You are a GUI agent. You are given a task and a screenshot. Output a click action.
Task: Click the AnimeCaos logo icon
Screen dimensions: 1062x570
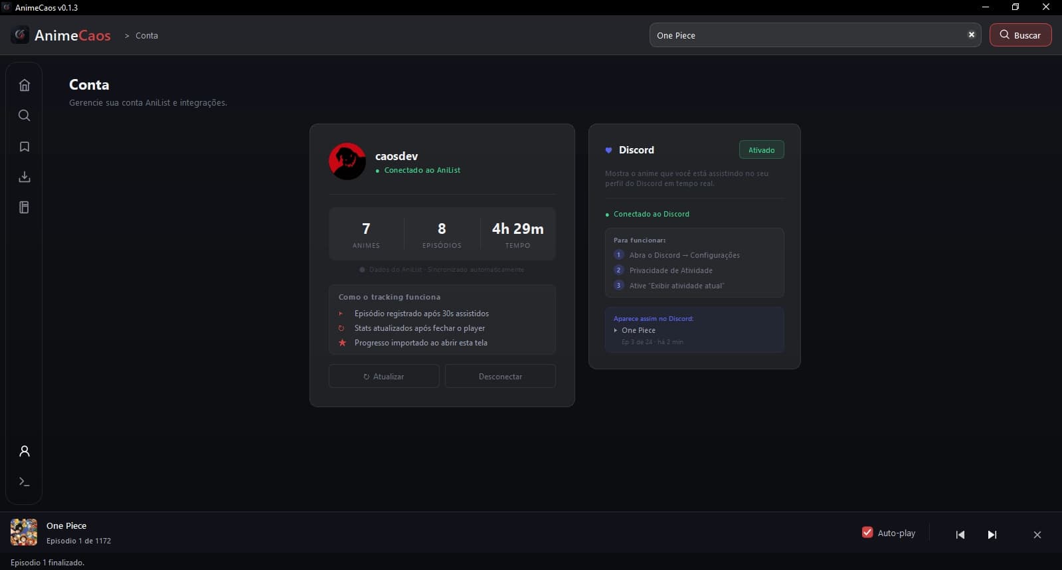20,35
